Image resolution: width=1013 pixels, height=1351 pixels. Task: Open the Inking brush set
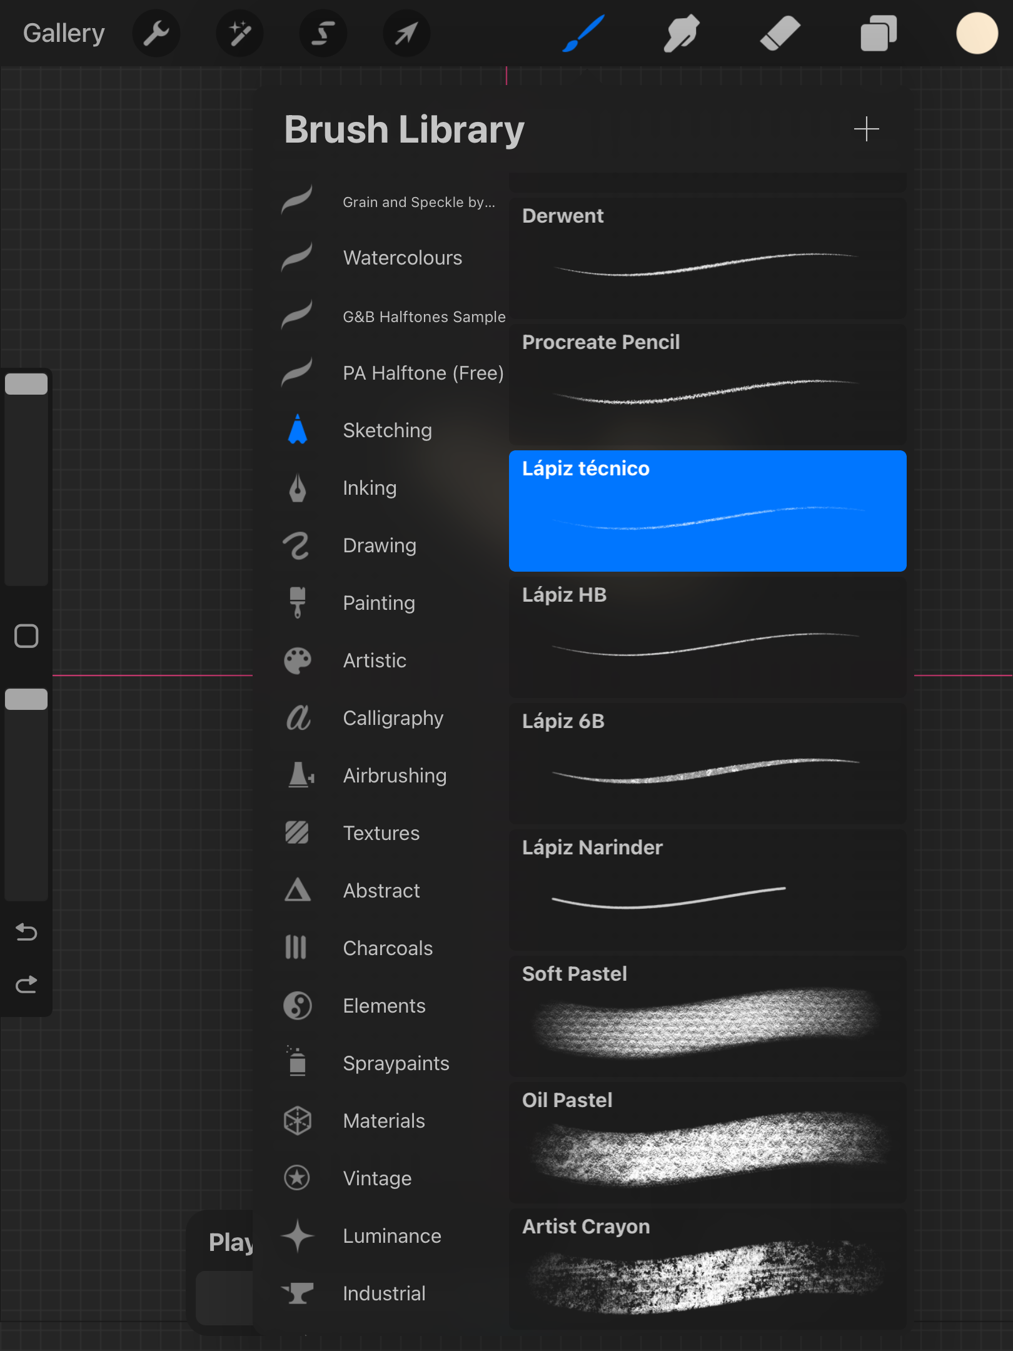(369, 488)
